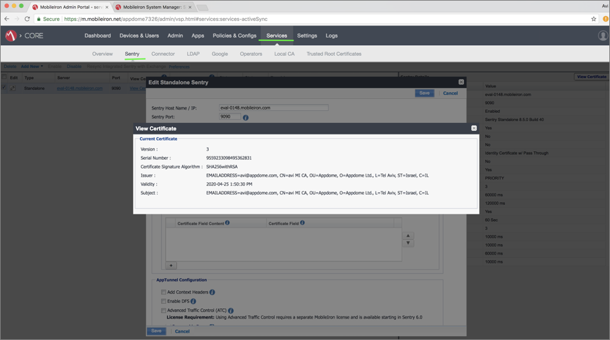Select the SHA256withRSA algorithm text
Screen dimensions: 610x340
[x=222, y=167]
